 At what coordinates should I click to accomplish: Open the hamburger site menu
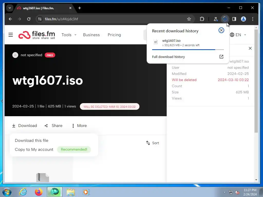pyautogui.click(x=11, y=35)
